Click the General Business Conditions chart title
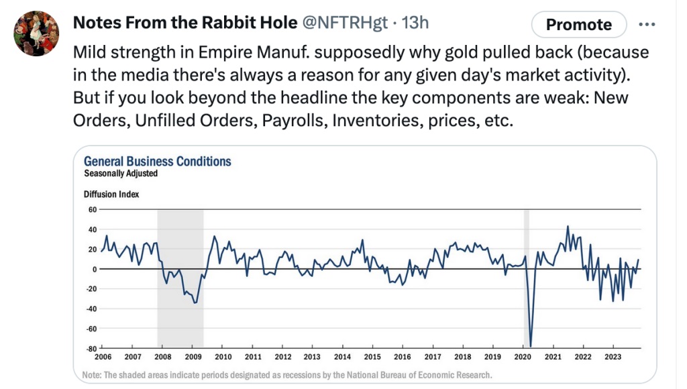This screenshot has height=389, width=687. click(x=157, y=162)
